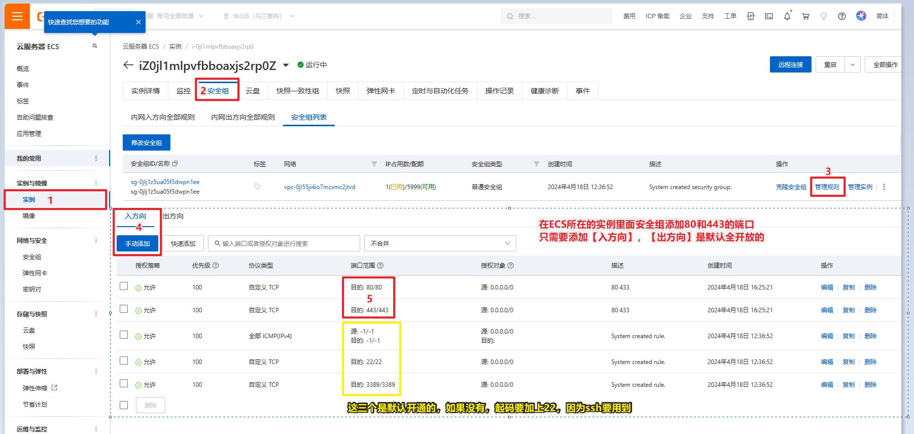
Task: Select checkbox for port 3389/3389 rule
Action: tap(124, 383)
